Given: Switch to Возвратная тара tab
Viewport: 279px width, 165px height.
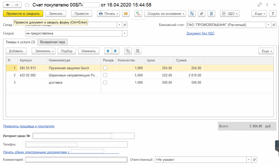Looking at the screenshot, I should pos(52,42).
